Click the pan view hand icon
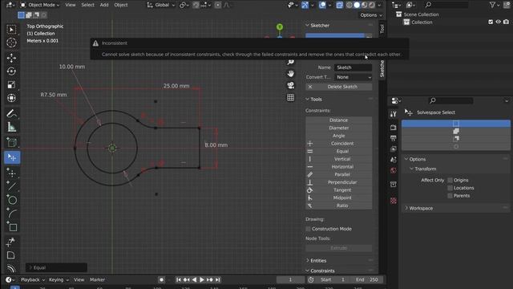This screenshot has height=289, width=513. click(290, 73)
